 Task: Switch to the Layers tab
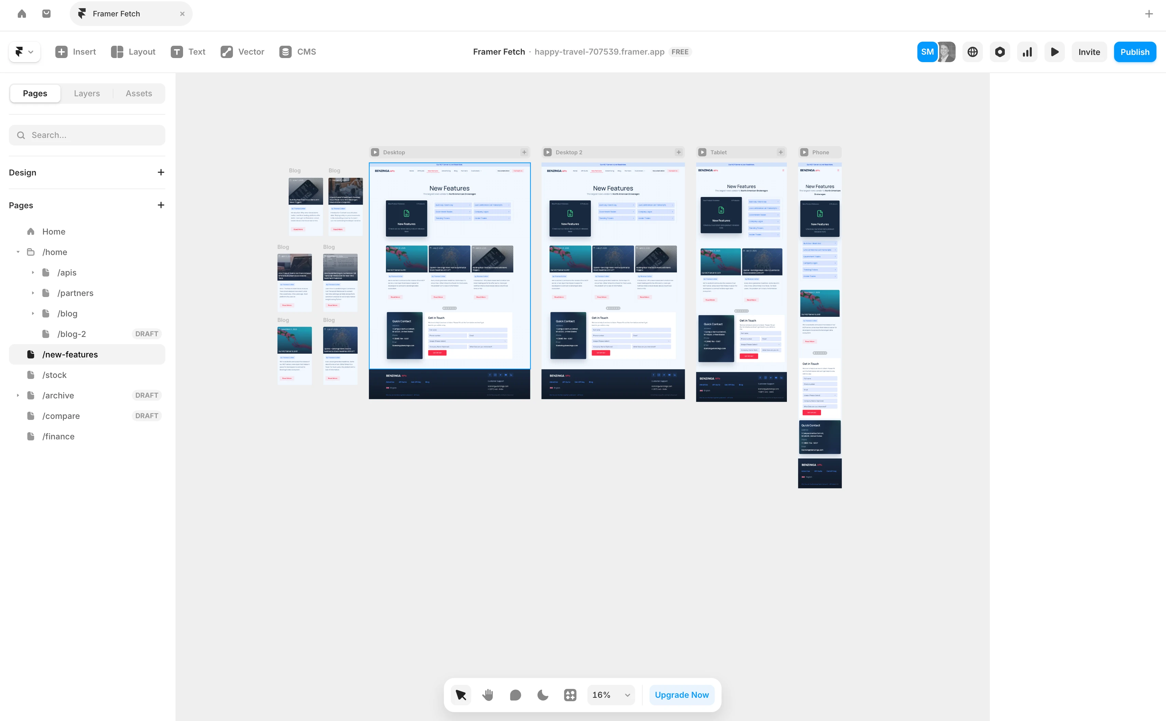click(x=87, y=94)
